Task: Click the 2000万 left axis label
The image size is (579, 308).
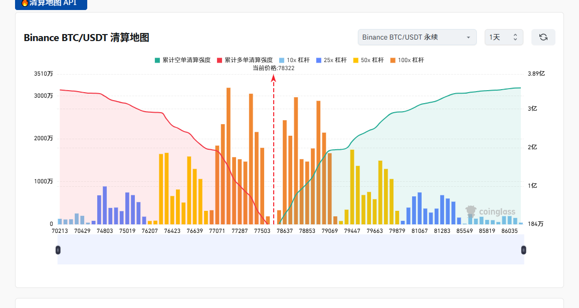Action: [x=44, y=138]
